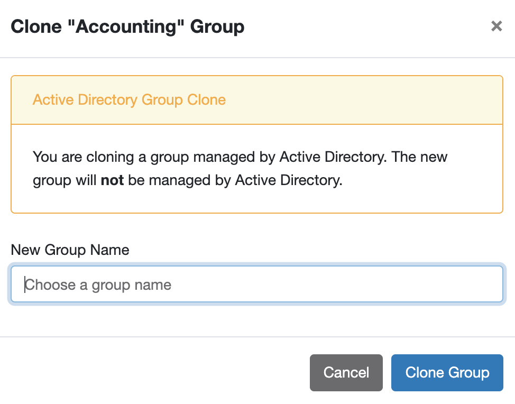Cancel the group clone dialog
The image size is (515, 404).
pos(346,372)
